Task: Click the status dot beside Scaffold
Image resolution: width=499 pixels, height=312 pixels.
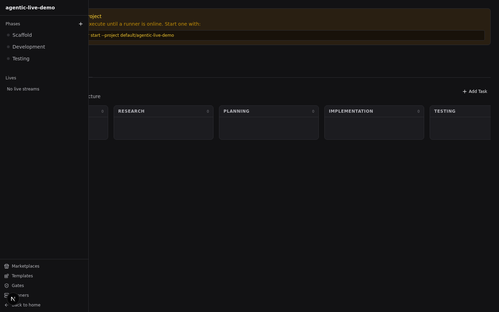Action: (x=8, y=35)
